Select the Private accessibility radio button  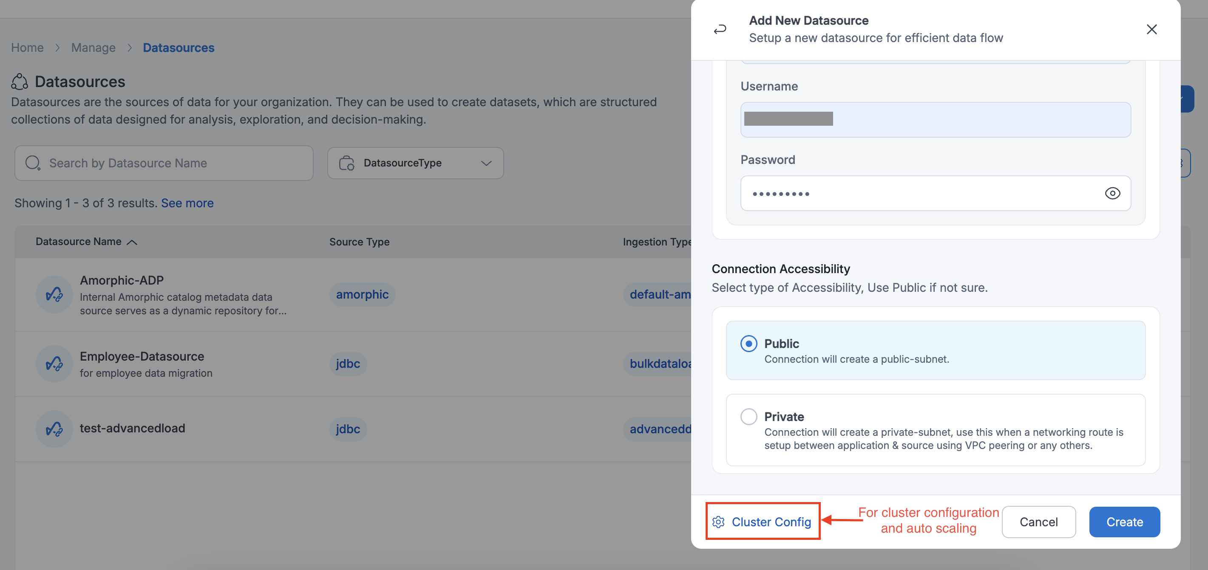pos(749,416)
